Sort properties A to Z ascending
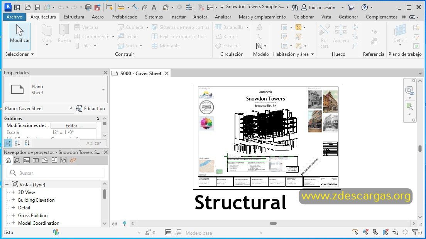 click(17, 143)
